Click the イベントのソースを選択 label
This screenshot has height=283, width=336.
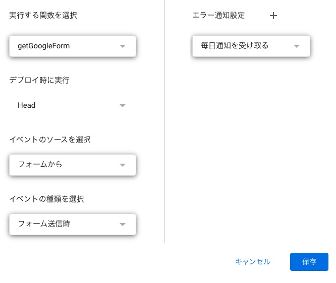50,139
